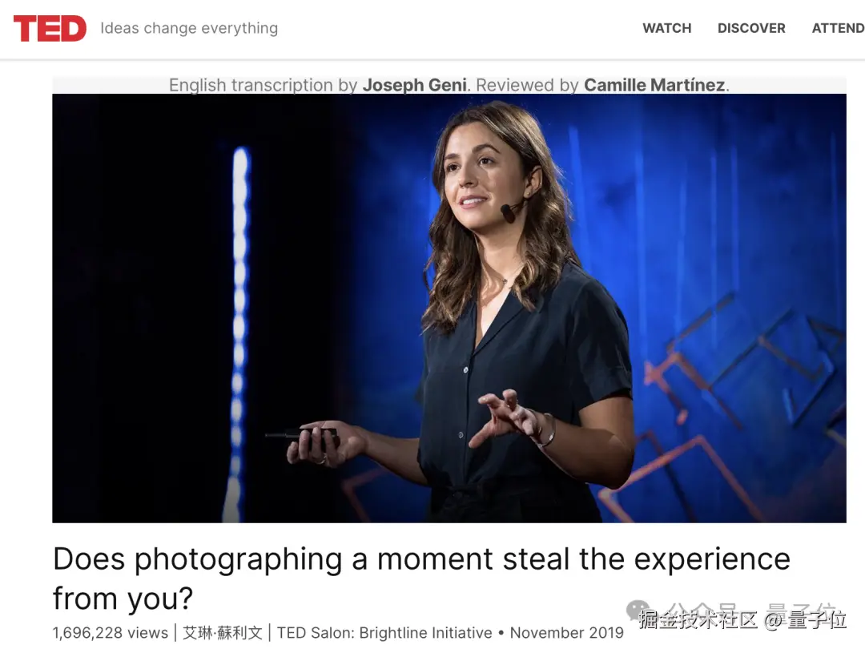Click the 1,696,228 views counter
Image resolution: width=865 pixels, height=649 pixels.
point(111,632)
